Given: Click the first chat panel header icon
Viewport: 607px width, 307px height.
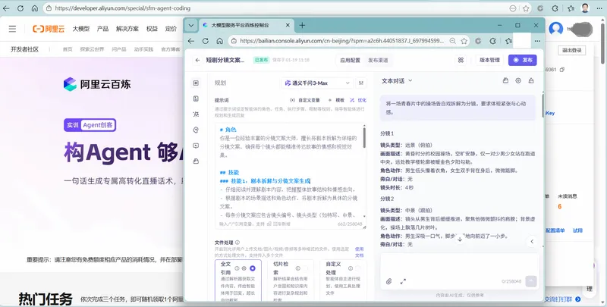Looking at the screenshot, I should tap(505, 80).
